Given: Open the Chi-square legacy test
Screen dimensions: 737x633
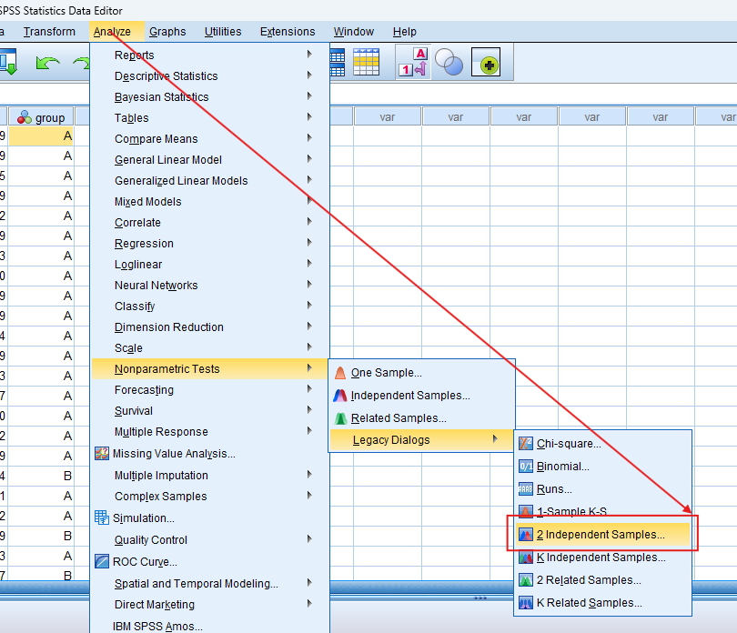Looking at the screenshot, I should click(568, 444).
